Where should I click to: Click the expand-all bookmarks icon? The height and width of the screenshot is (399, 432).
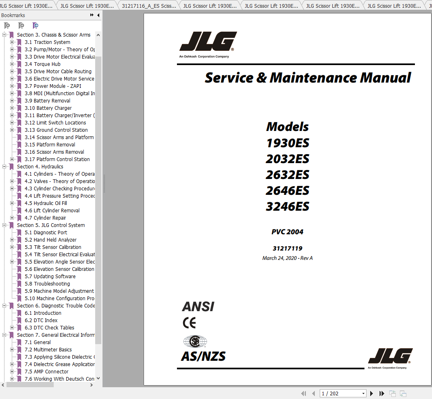pos(21,26)
